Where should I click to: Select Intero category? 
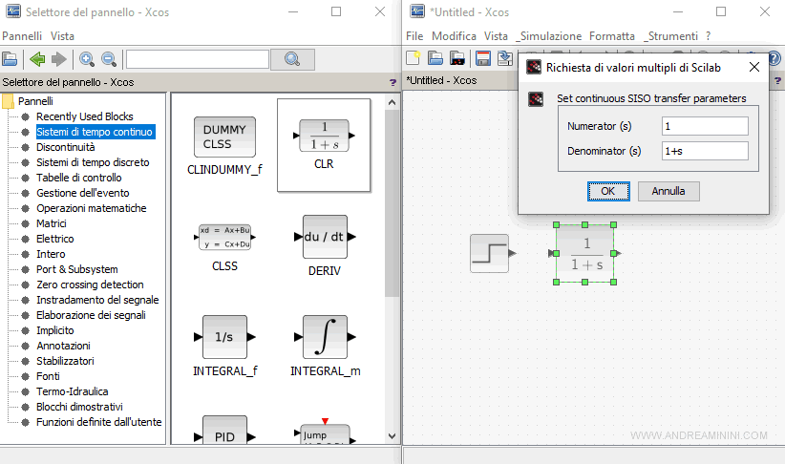pos(51,254)
